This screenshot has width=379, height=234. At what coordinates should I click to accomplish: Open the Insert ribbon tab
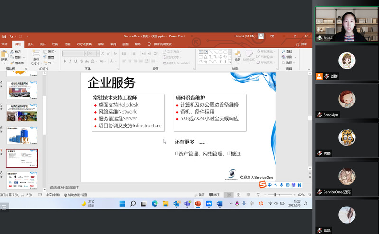[30, 44]
